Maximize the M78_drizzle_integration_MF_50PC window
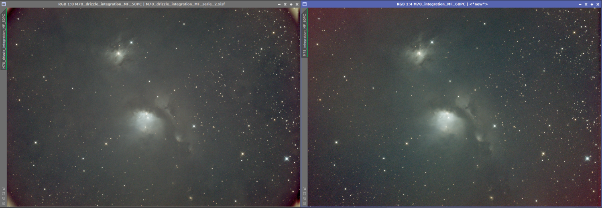Screen dimensions: 602x208 [x=291, y=4]
